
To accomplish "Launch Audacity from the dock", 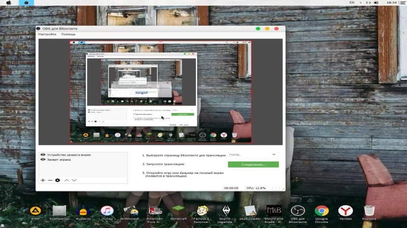I will pyautogui.click(x=83, y=213).
